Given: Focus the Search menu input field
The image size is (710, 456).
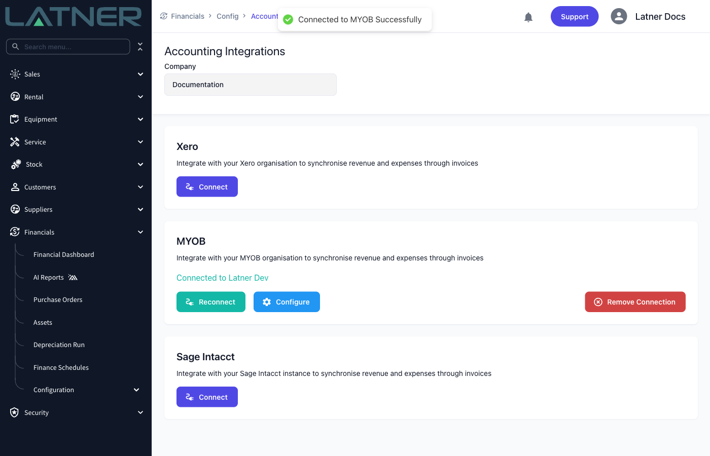Looking at the screenshot, I should click(68, 47).
